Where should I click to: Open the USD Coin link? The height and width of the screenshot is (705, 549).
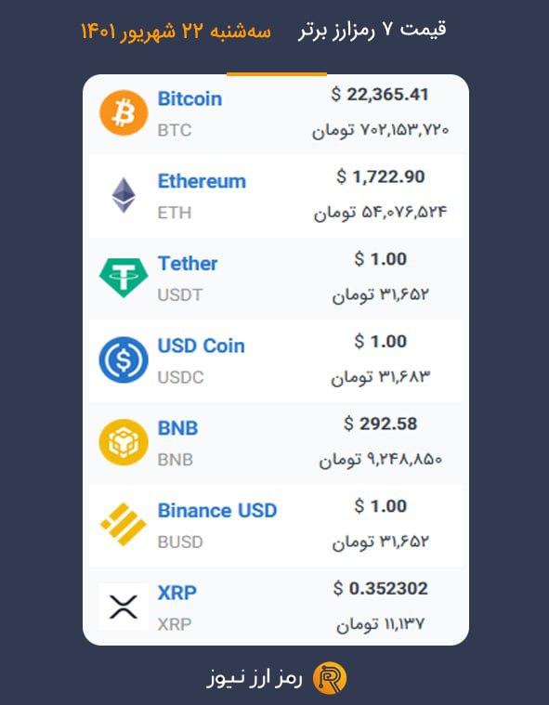(x=201, y=346)
